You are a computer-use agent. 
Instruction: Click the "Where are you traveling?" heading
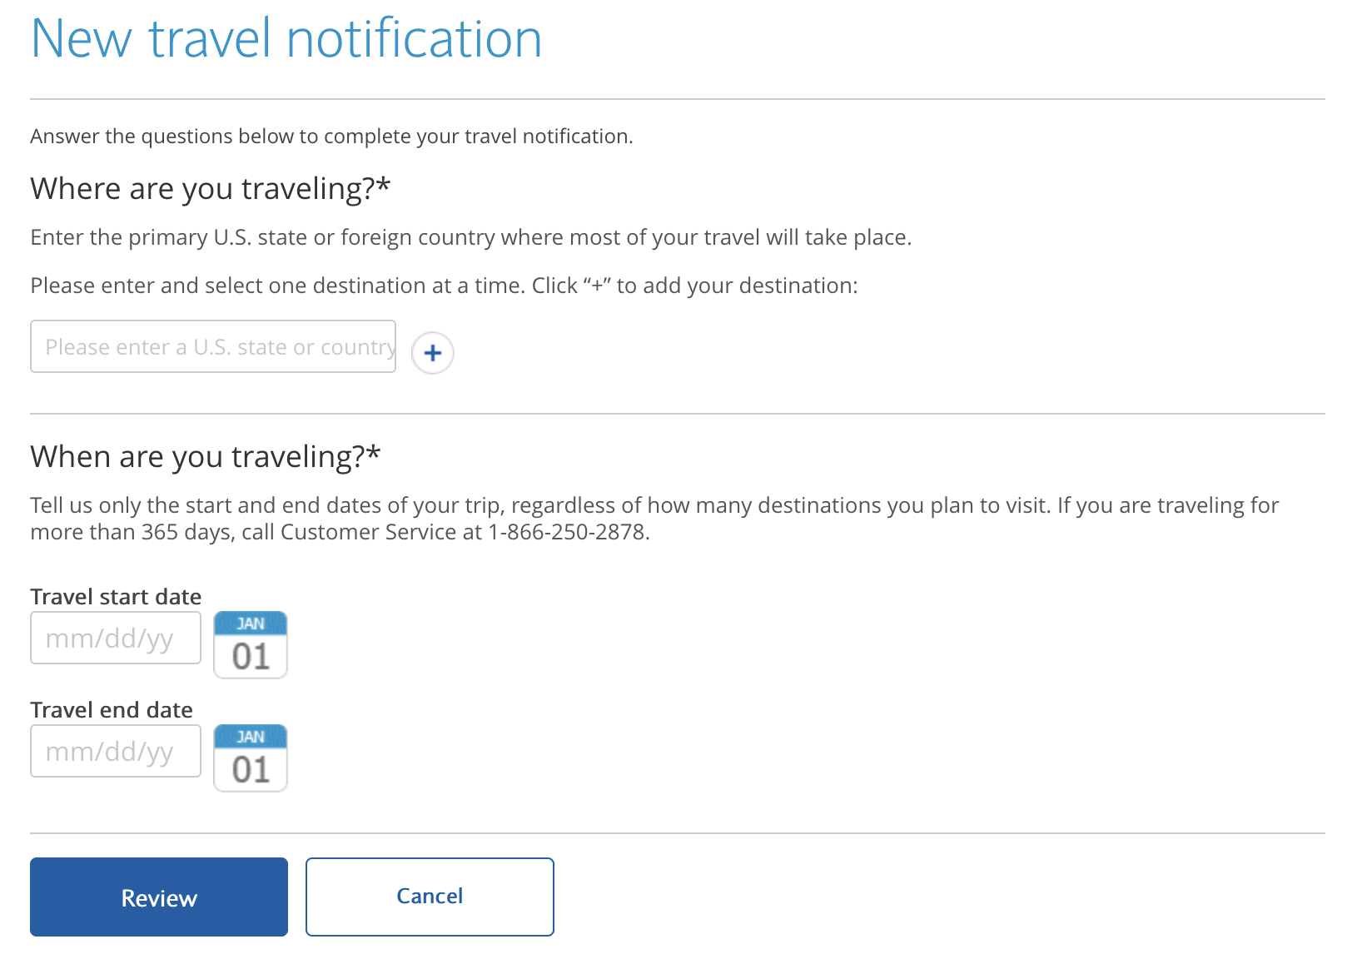[x=202, y=189]
